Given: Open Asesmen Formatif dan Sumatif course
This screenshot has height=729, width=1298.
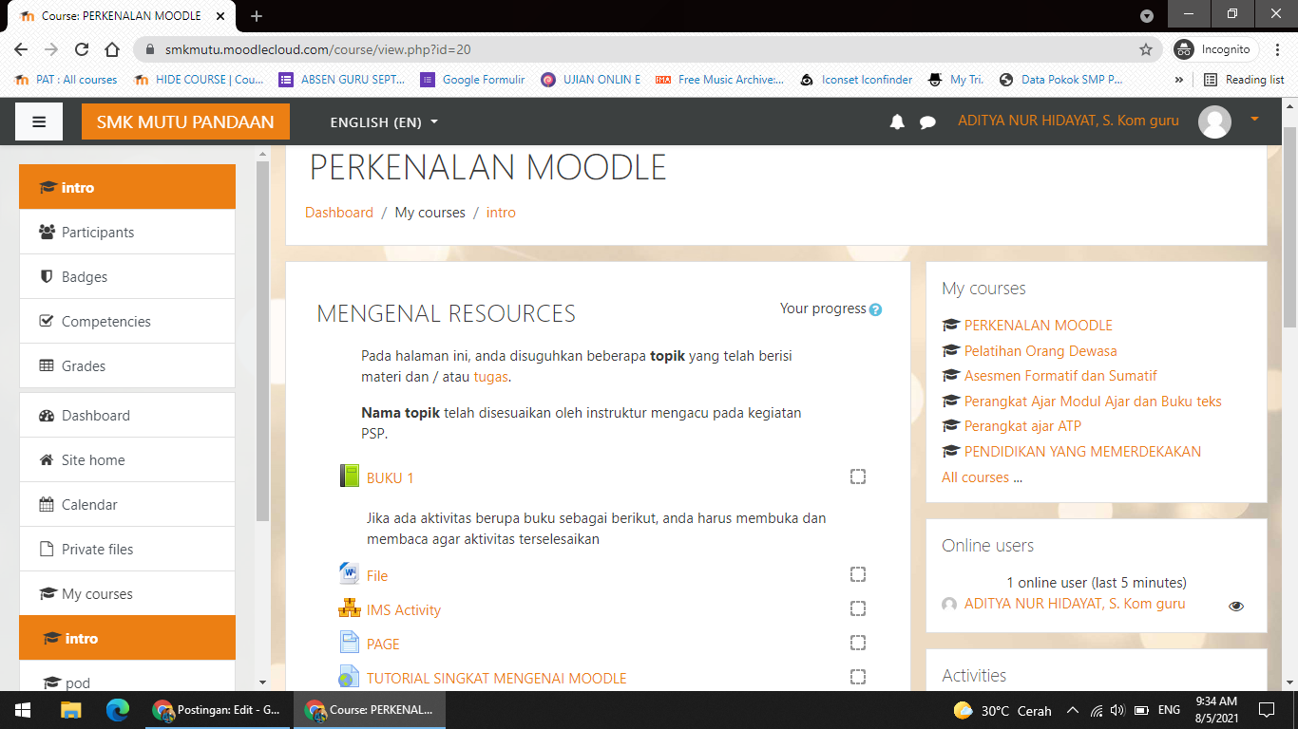Looking at the screenshot, I should (1060, 376).
